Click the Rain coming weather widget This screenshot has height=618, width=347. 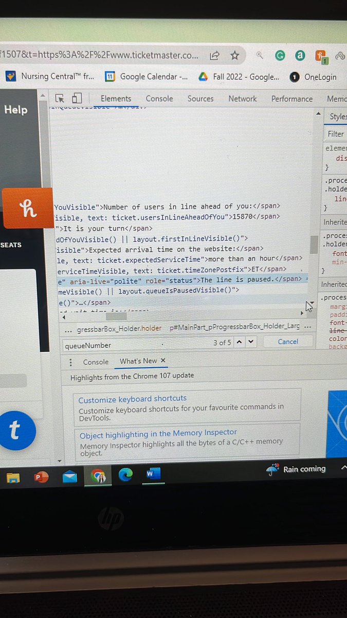[296, 469]
